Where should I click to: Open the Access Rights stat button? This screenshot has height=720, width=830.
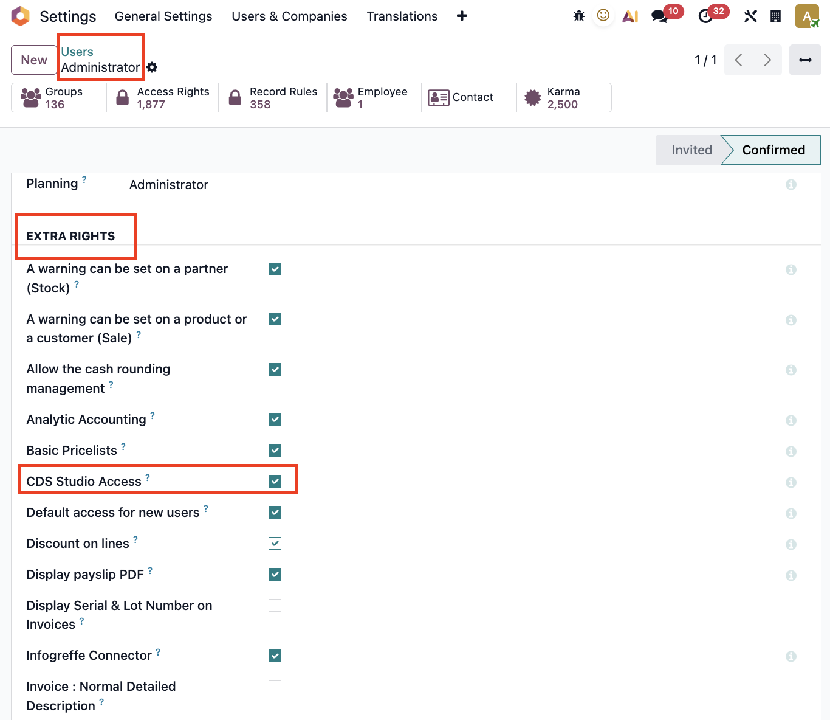tap(163, 98)
